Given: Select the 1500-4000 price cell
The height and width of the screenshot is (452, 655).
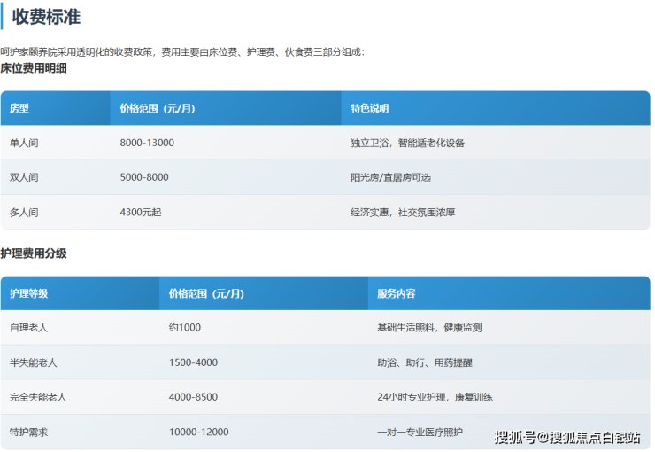Looking at the screenshot, I should click(x=193, y=362).
